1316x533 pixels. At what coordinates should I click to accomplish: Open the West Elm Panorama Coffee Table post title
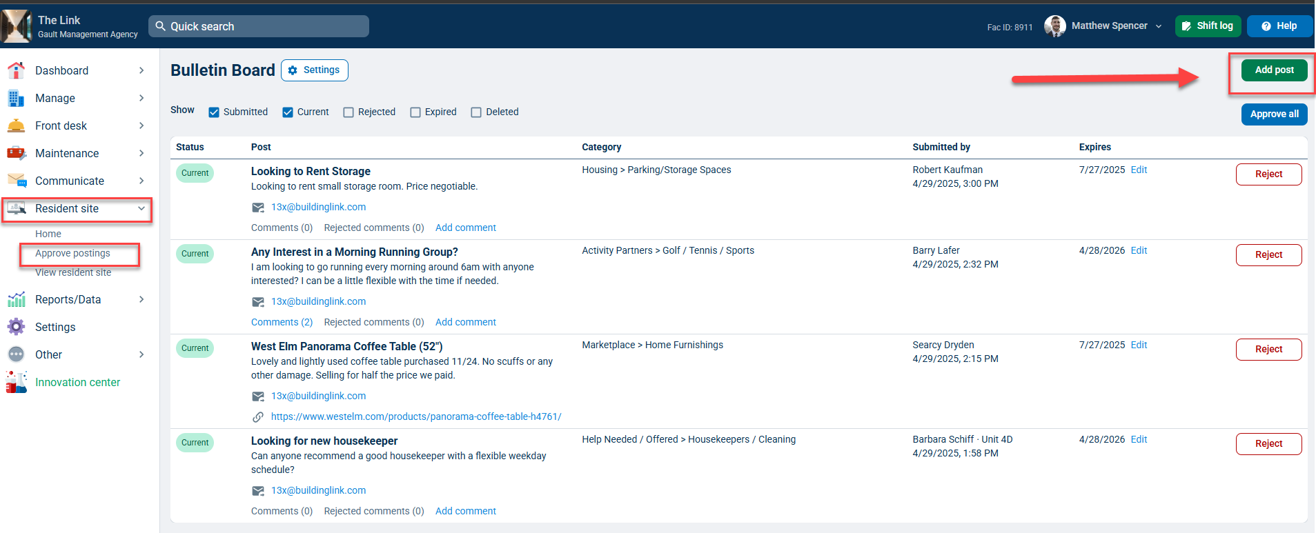point(346,346)
